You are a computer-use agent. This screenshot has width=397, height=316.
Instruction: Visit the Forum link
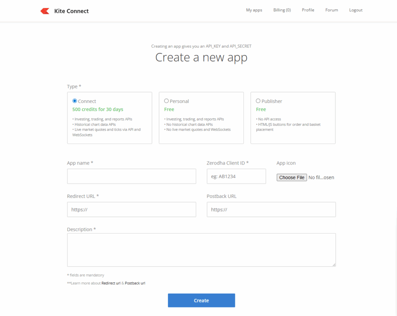coord(331,10)
